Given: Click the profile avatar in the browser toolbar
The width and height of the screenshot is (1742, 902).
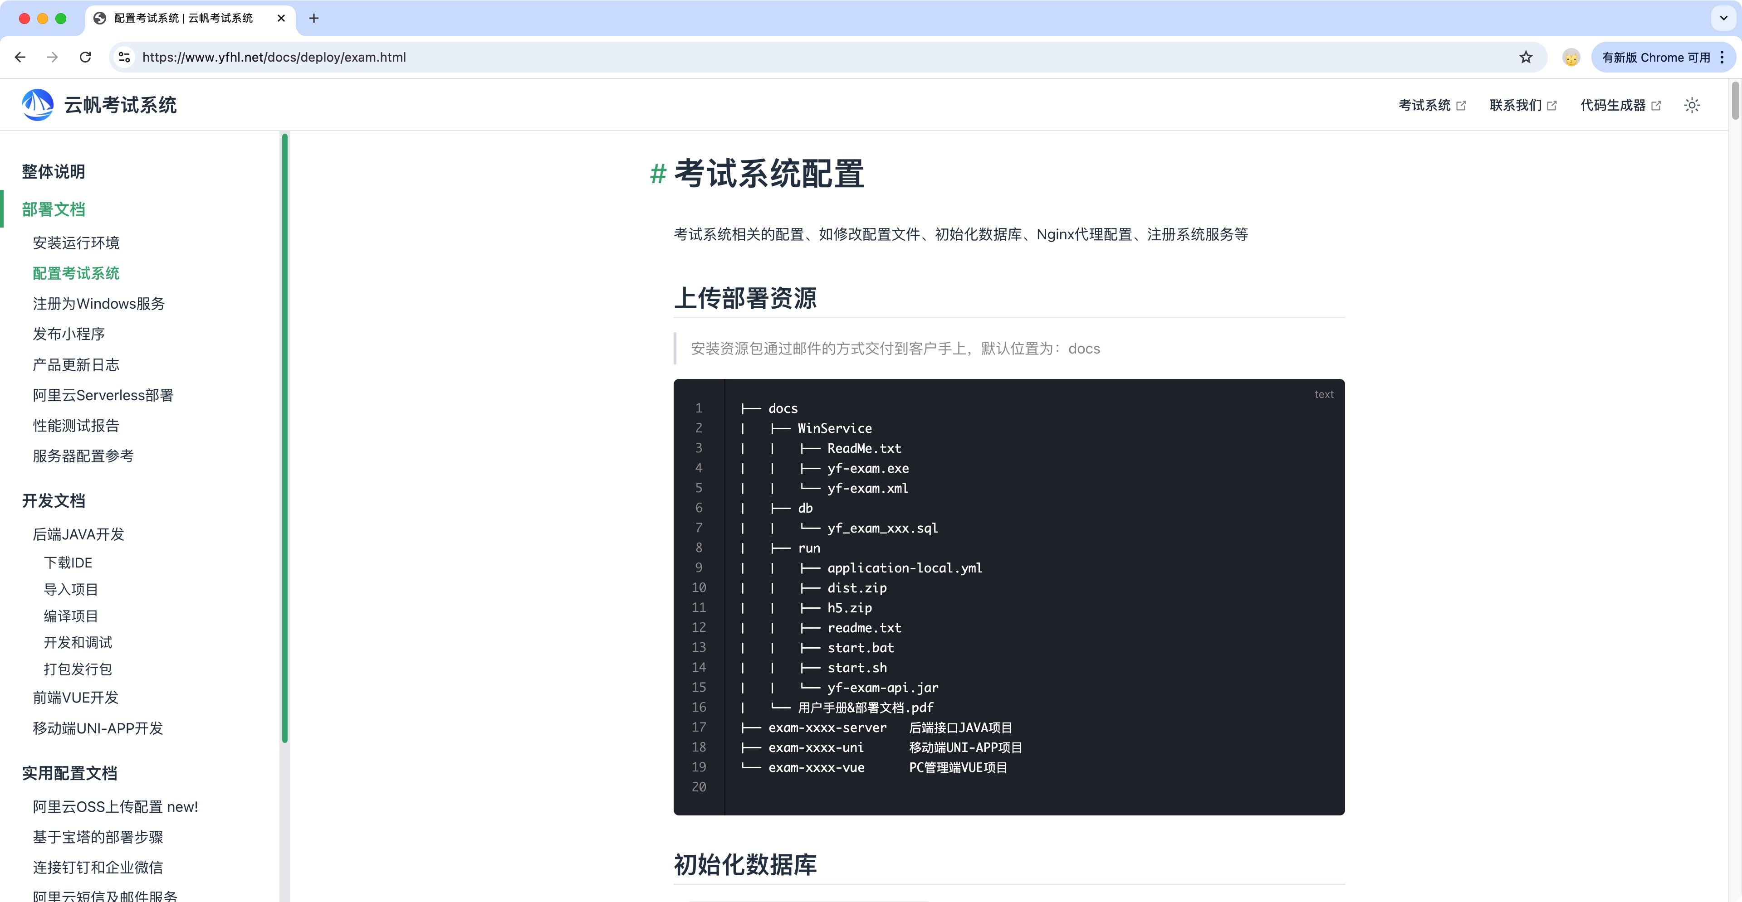Looking at the screenshot, I should tap(1571, 57).
